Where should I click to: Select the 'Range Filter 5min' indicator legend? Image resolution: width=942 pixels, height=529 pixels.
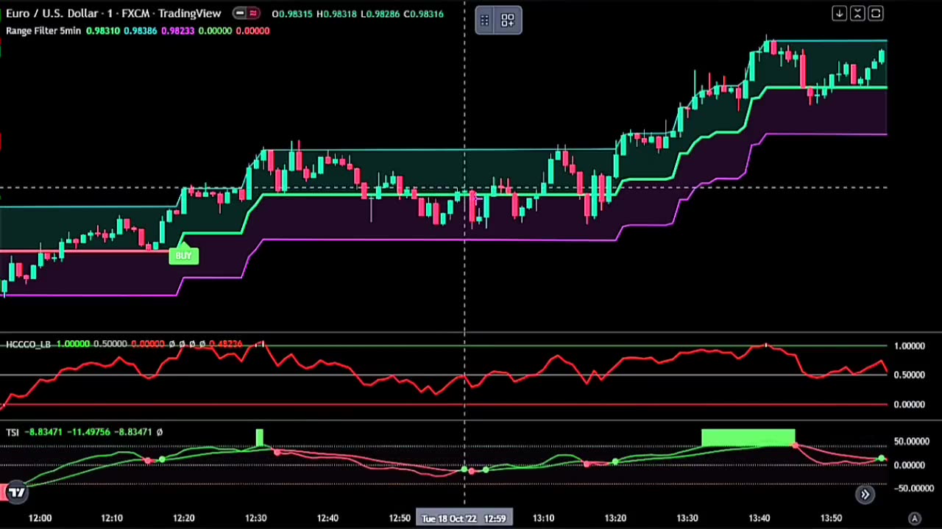[43, 31]
